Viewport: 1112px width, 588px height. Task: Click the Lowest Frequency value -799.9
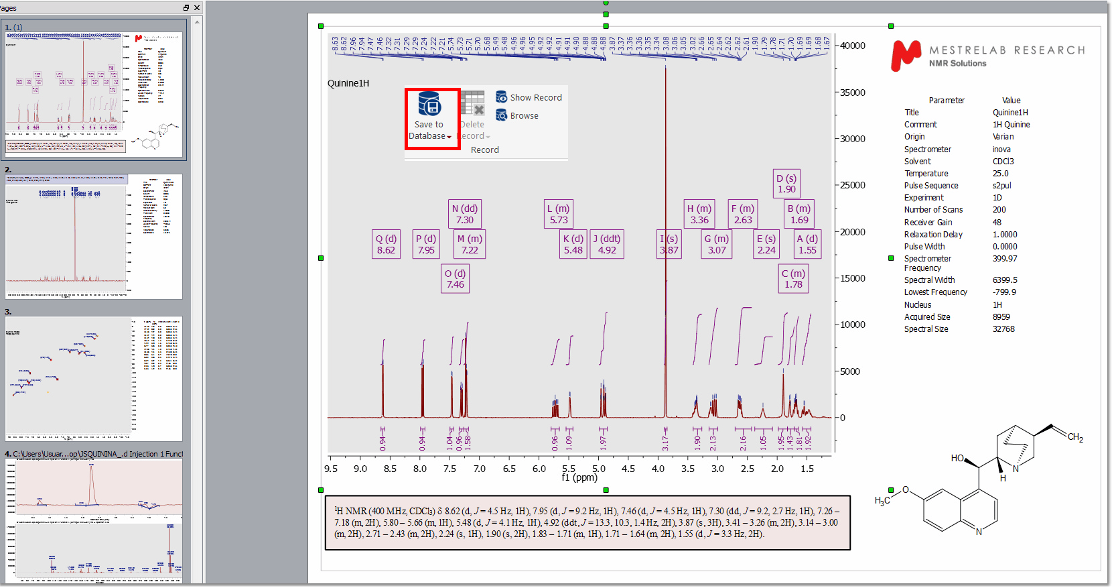pyautogui.click(x=1004, y=292)
